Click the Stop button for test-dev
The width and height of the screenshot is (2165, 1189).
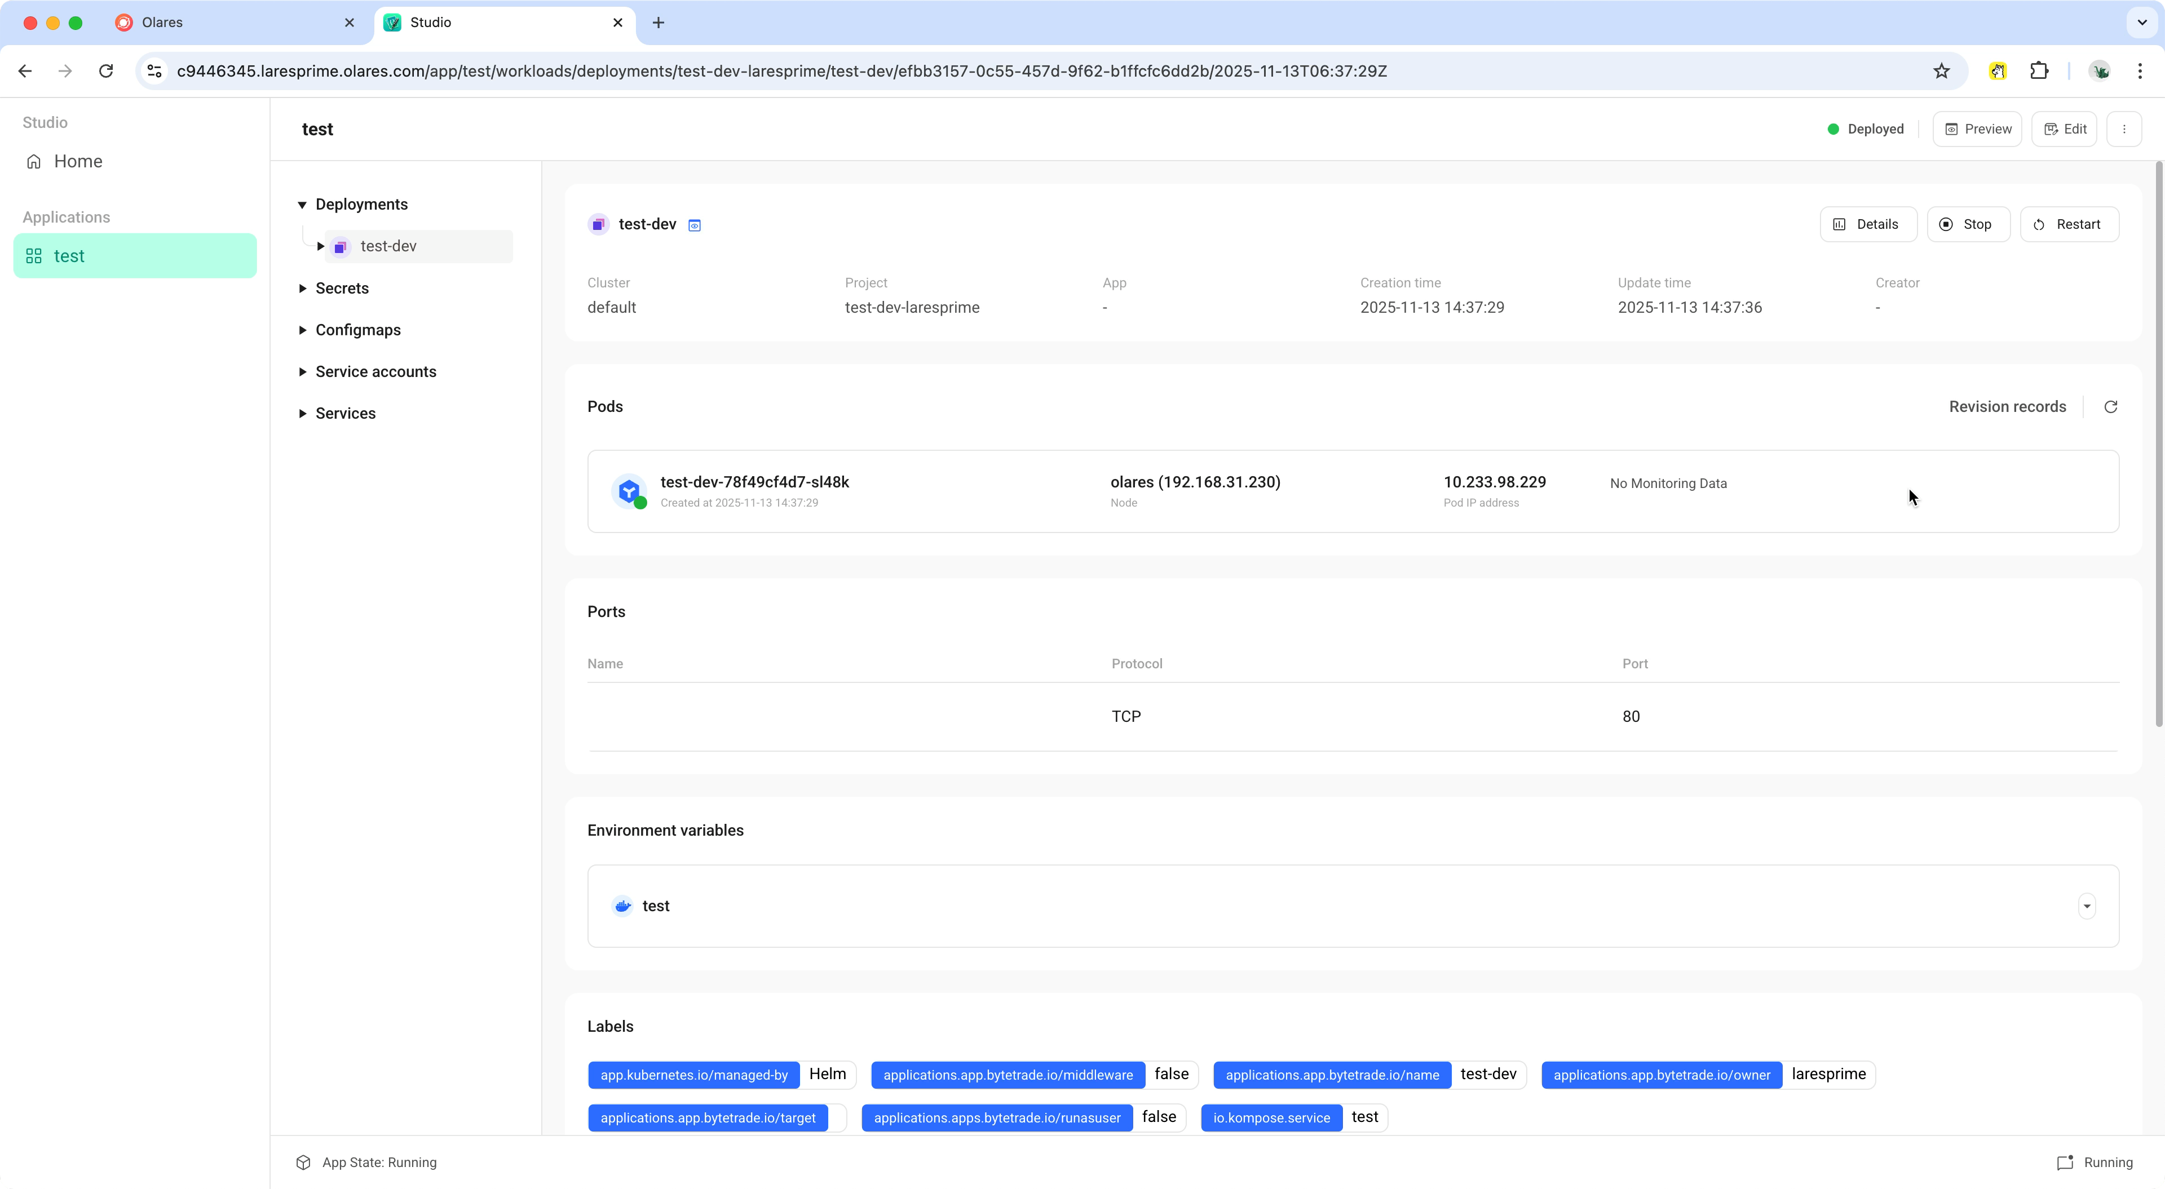1968,224
